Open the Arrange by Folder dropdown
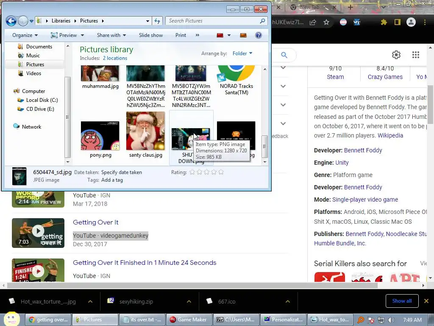 242,53
